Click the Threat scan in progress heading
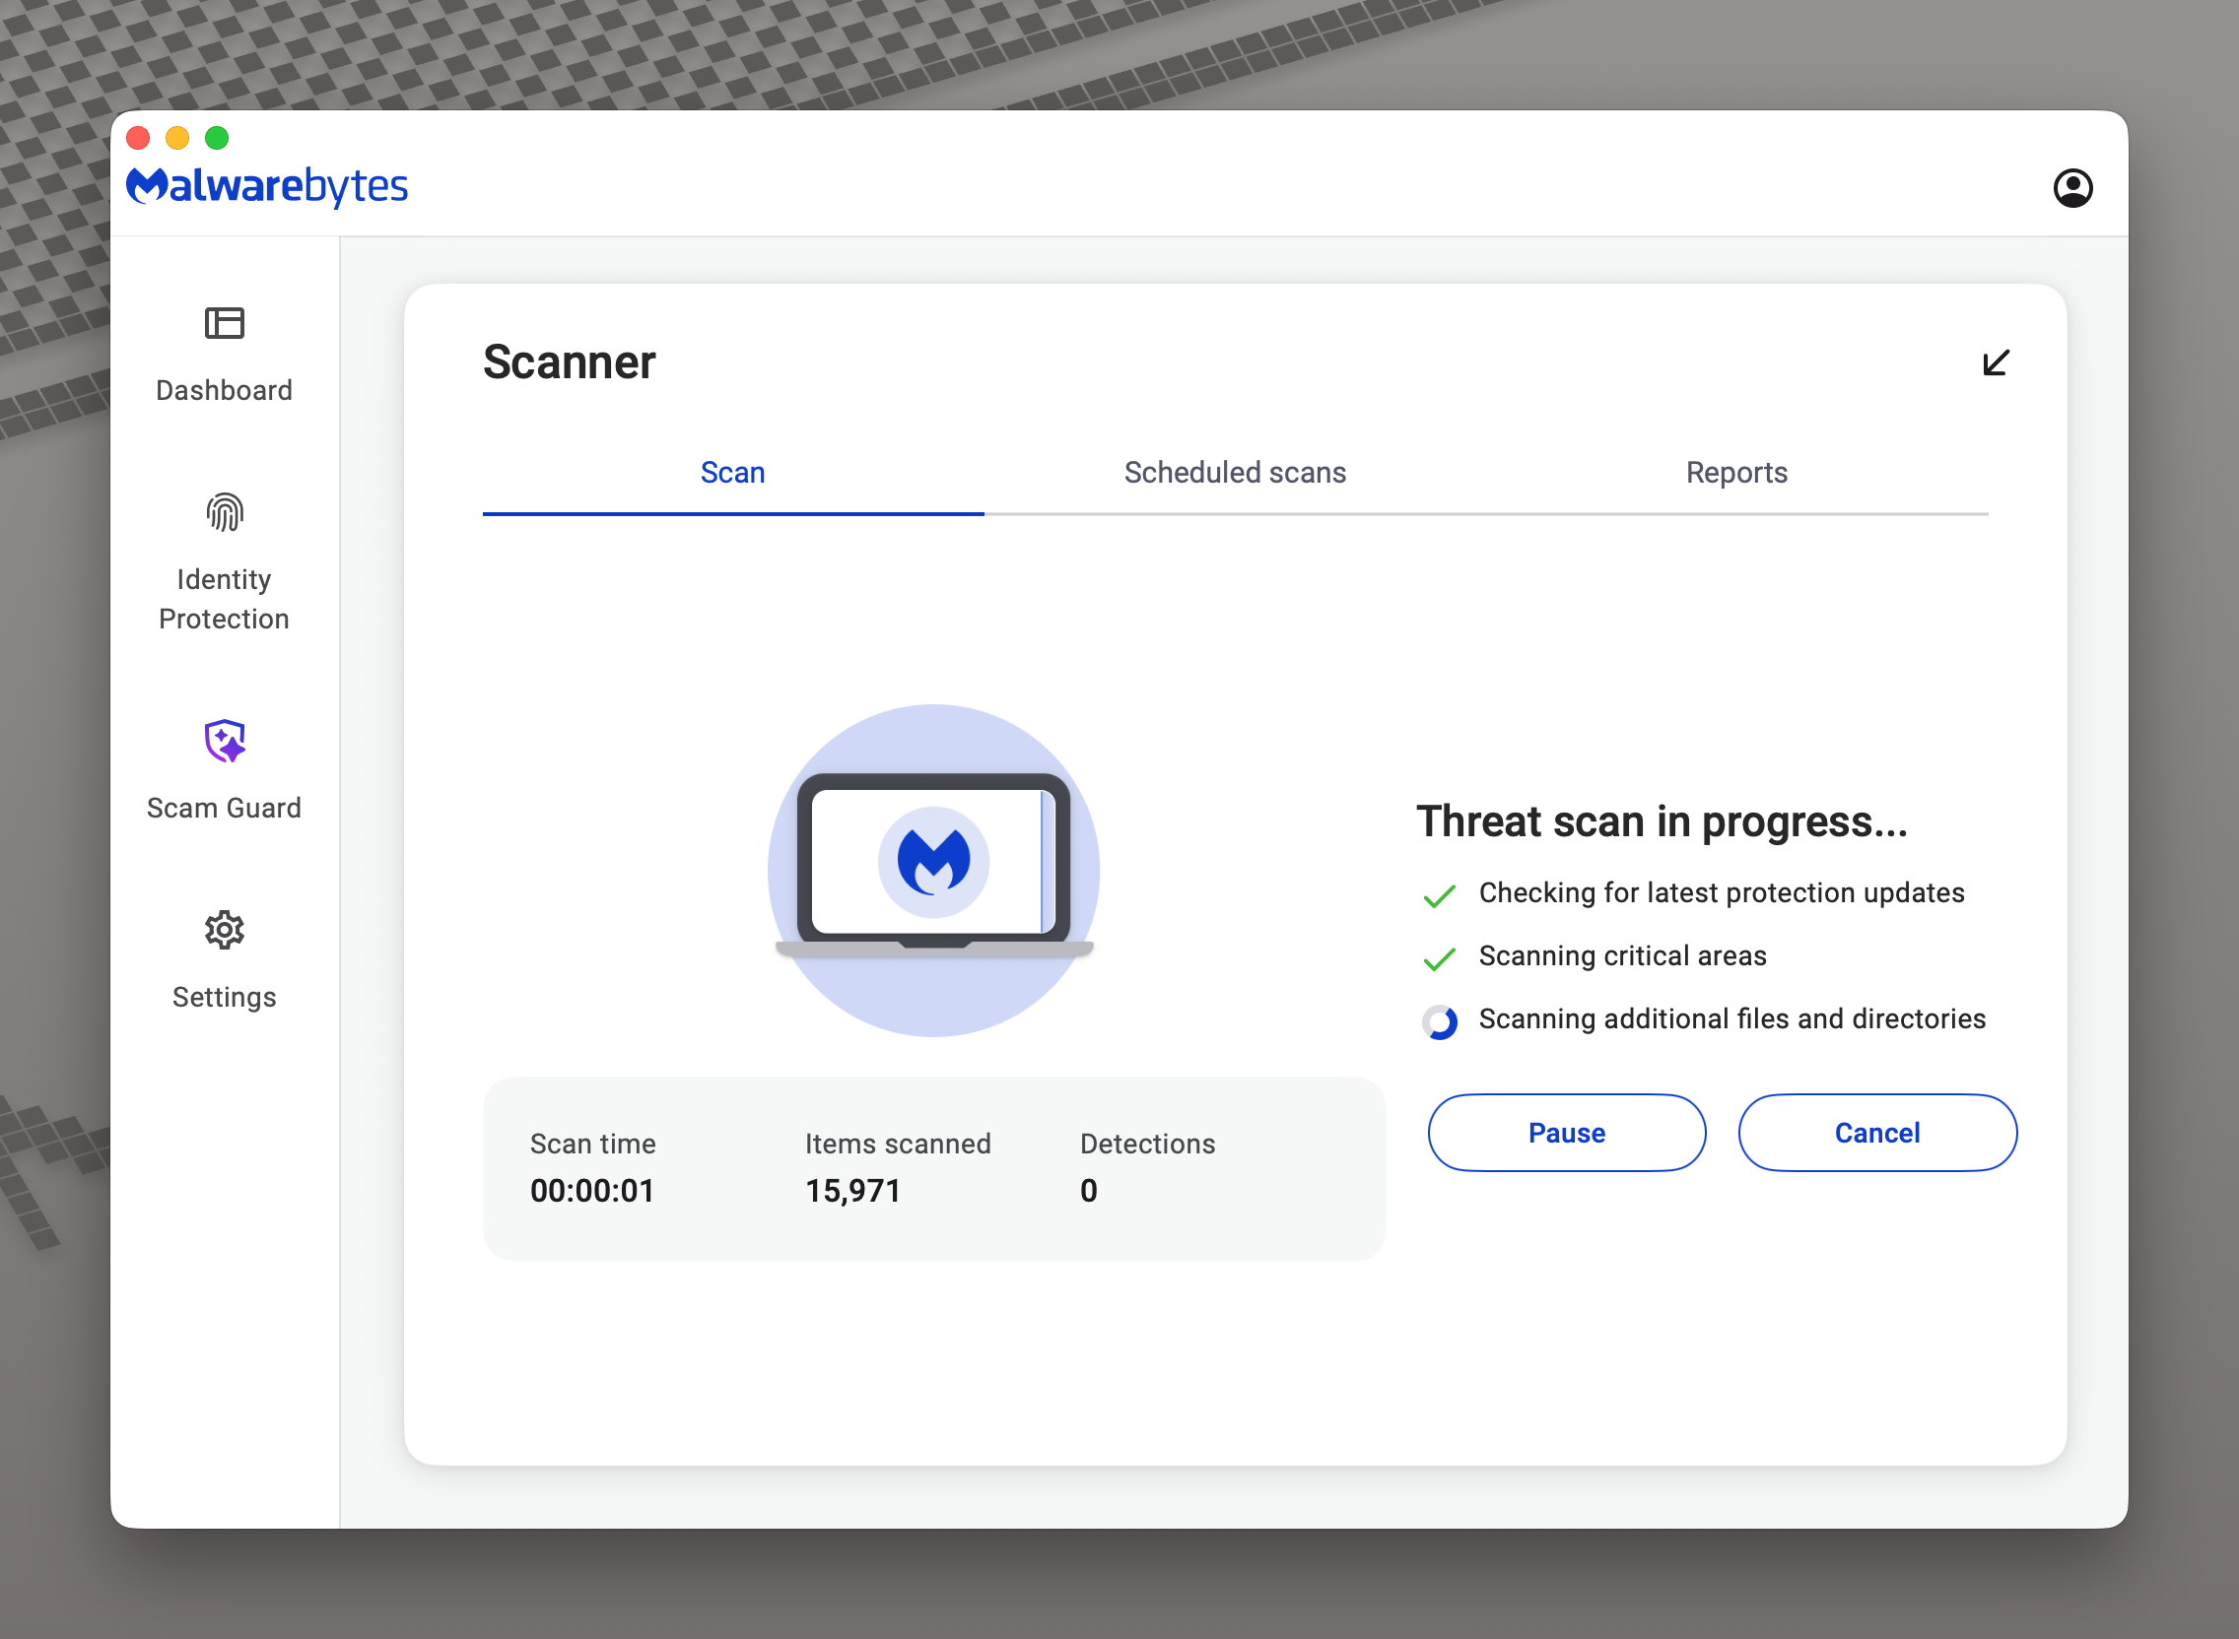 [1662, 821]
